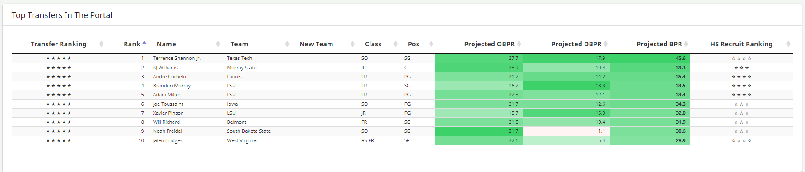Click Noah Freidel's name

[168, 131]
